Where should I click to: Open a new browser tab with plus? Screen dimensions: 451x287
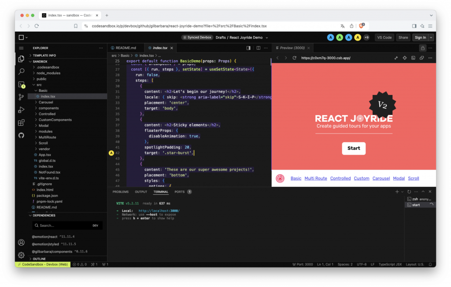(107, 15)
